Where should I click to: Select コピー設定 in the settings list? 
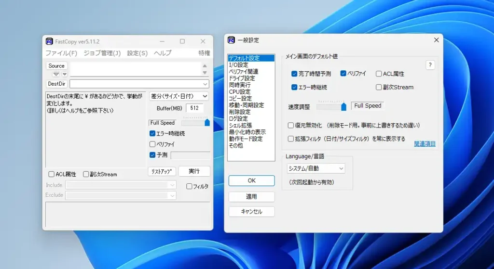pos(251,98)
